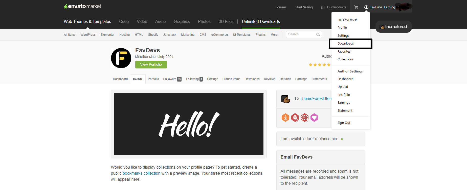This screenshot has width=467, height=190.
Task: Select the 3D Files category
Action: pos(226,22)
